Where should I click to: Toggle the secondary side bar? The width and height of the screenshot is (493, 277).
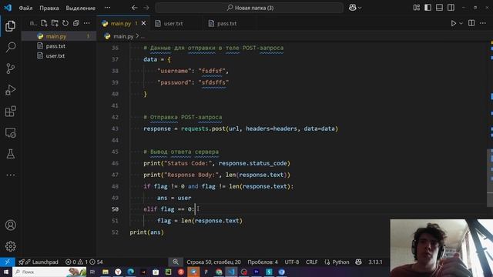point(451,8)
